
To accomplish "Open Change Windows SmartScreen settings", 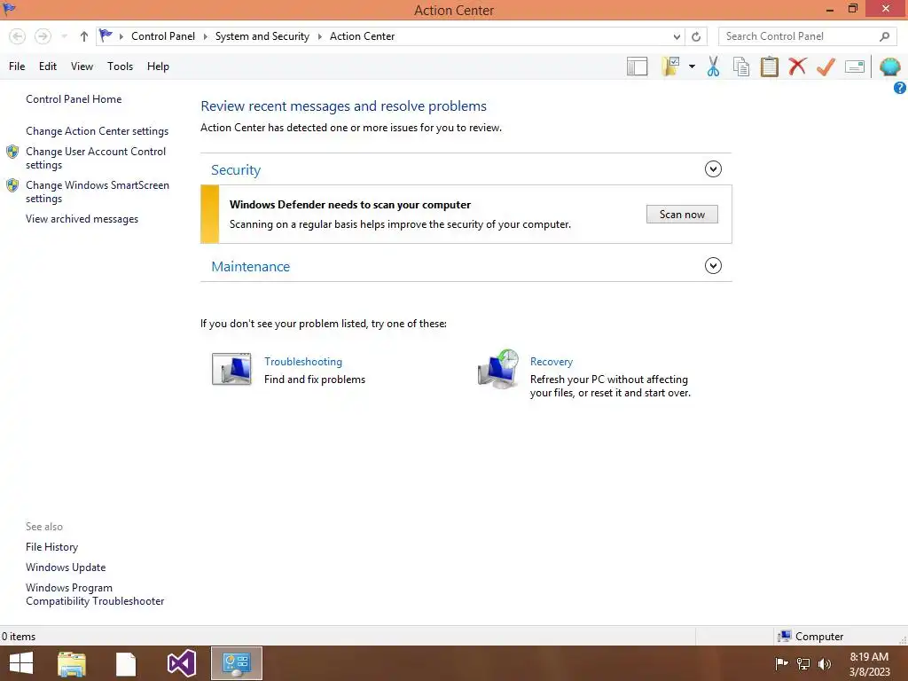I will click(x=98, y=192).
